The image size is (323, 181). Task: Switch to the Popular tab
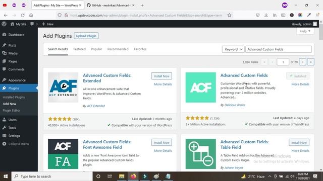pos(96,49)
